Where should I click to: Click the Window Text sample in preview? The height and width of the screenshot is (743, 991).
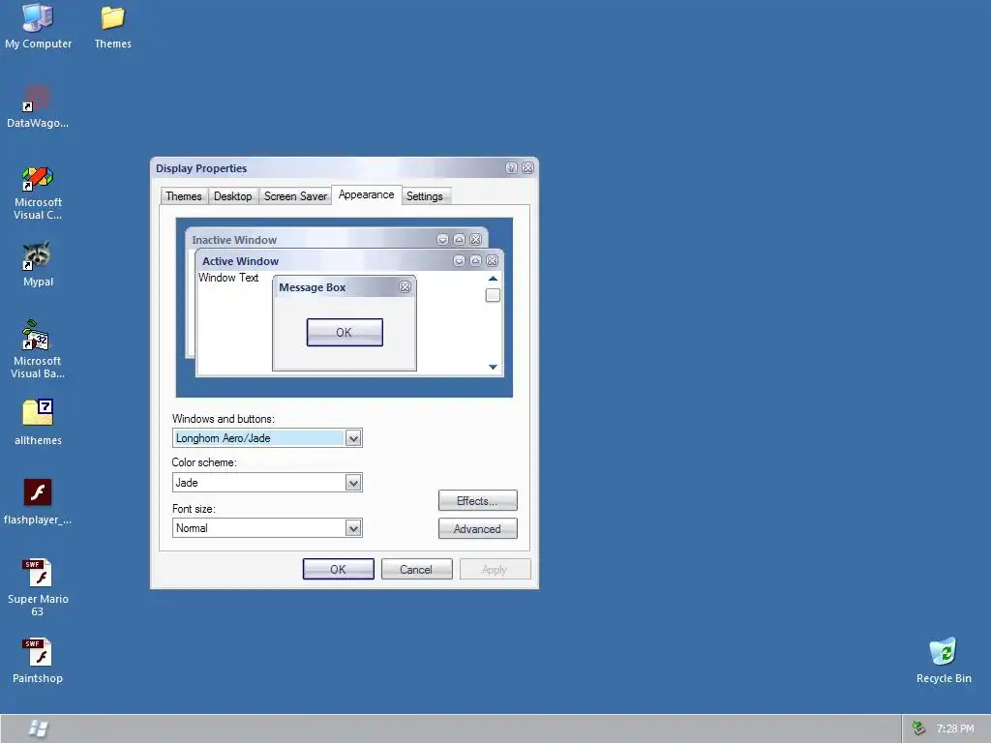[x=228, y=278]
